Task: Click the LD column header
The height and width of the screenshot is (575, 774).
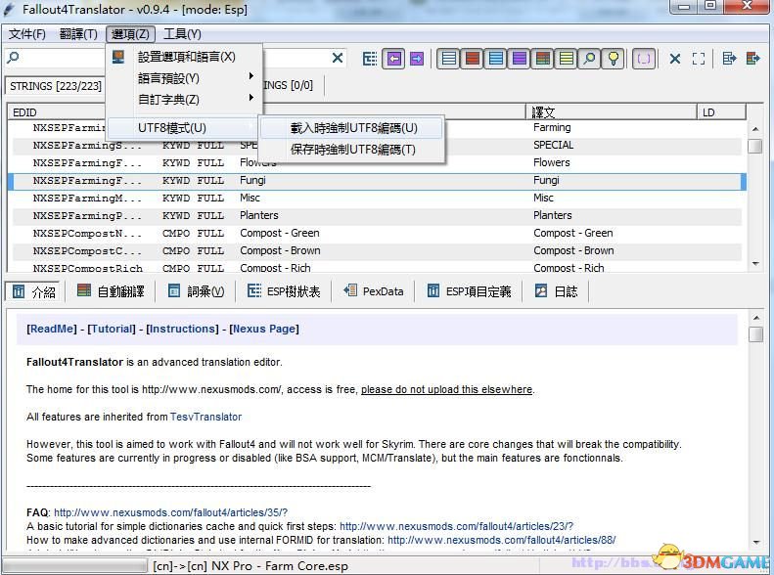Action: (721, 112)
